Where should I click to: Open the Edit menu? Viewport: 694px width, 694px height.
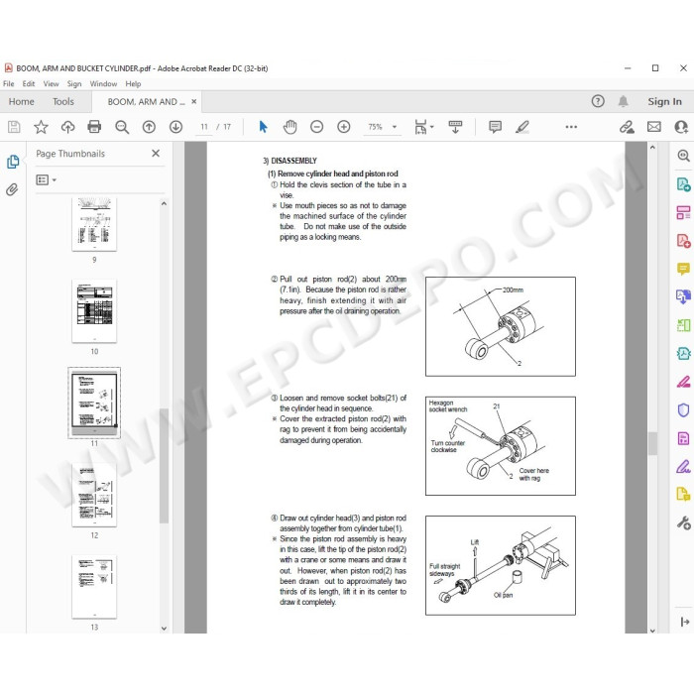click(29, 83)
